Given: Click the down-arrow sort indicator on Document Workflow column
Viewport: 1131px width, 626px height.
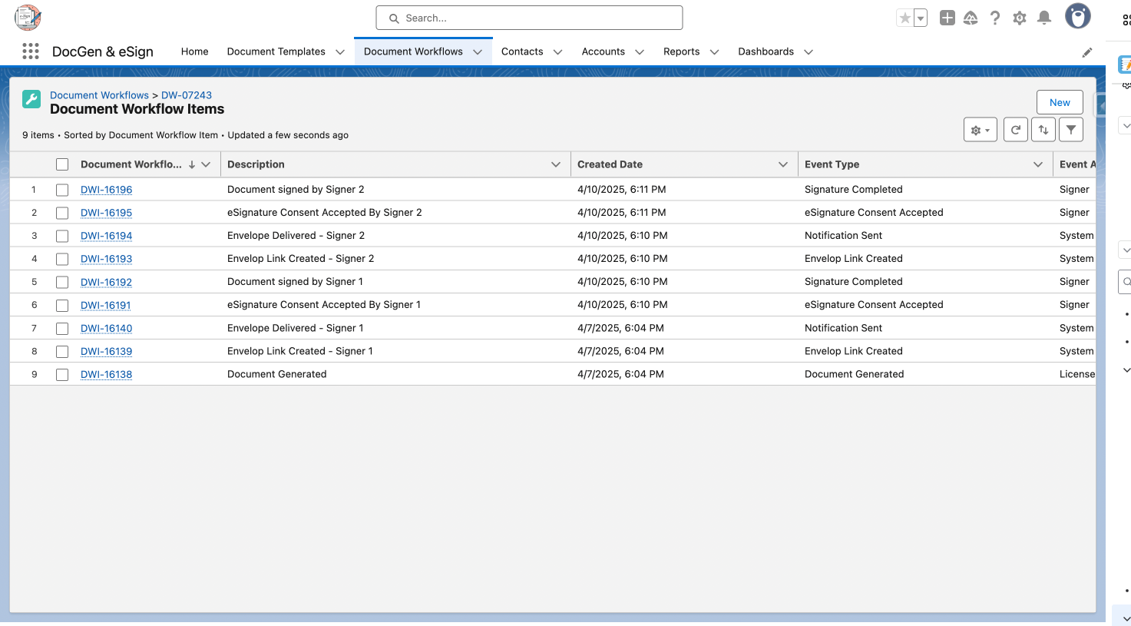Looking at the screenshot, I should [x=192, y=164].
